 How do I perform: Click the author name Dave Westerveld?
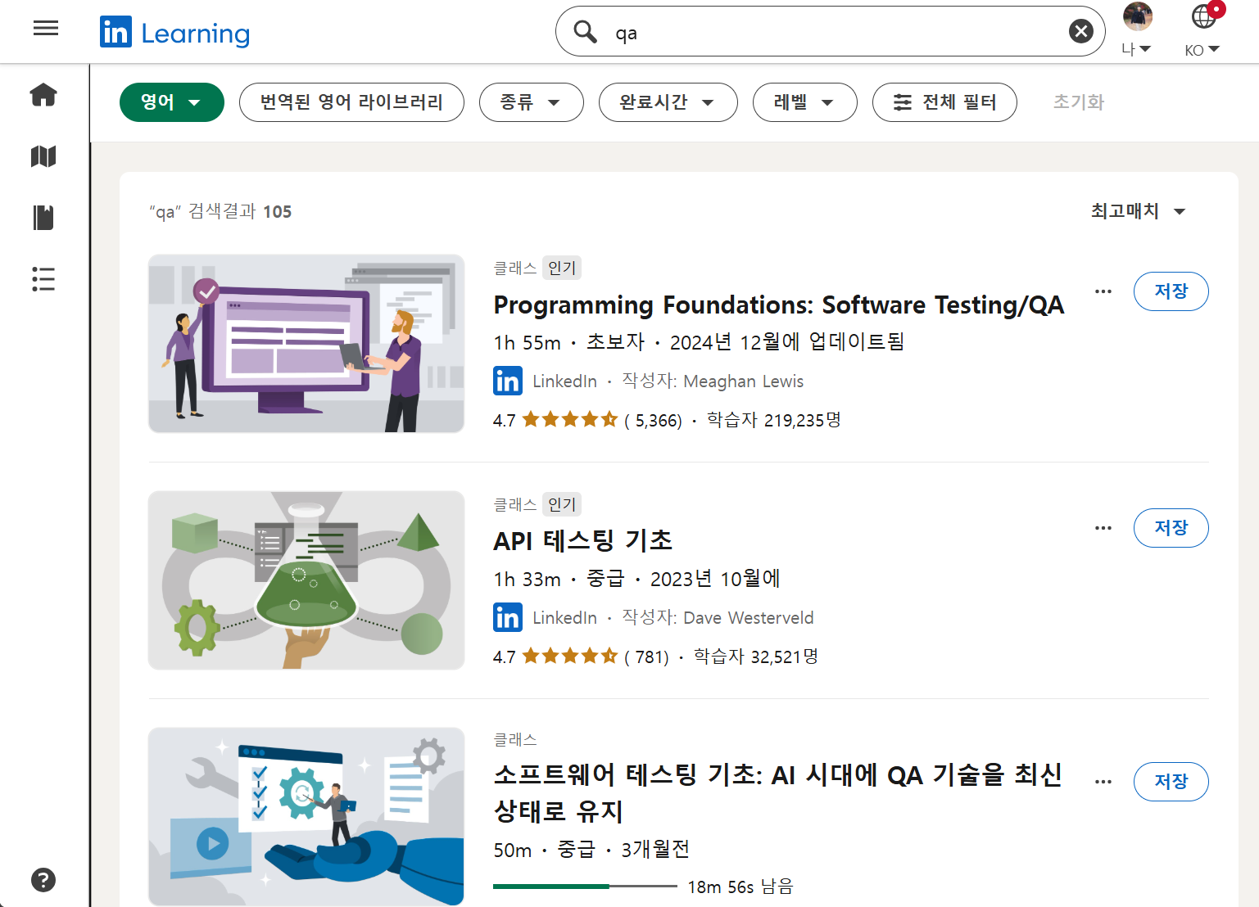click(748, 618)
